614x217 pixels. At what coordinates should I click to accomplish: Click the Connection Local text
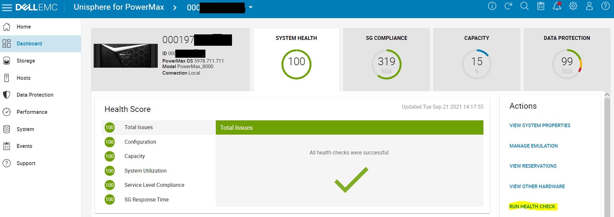(x=181, y=73)
